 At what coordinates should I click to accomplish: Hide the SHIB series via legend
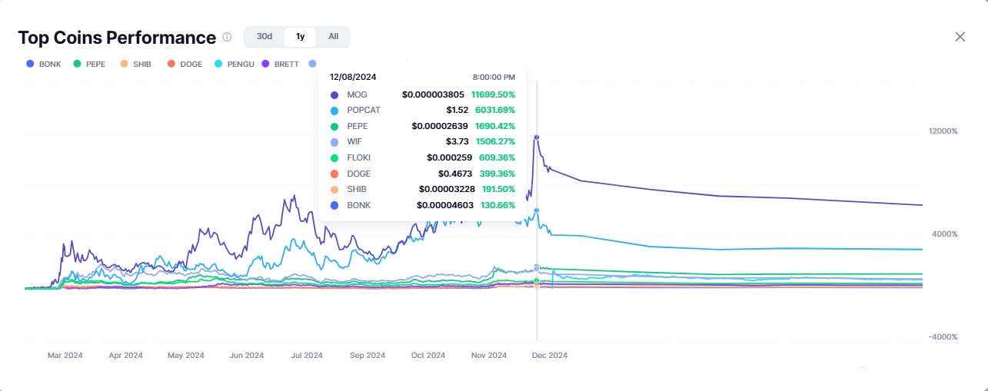pyautogui.click(x=136, y=64)
